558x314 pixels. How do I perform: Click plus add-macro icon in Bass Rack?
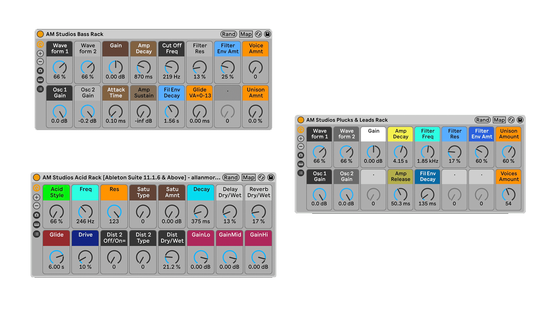click(40, 53)
